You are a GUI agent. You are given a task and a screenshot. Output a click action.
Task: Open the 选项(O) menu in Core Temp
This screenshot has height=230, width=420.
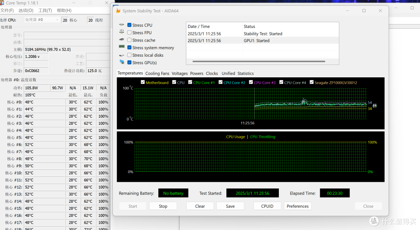[x=26, y=10]
